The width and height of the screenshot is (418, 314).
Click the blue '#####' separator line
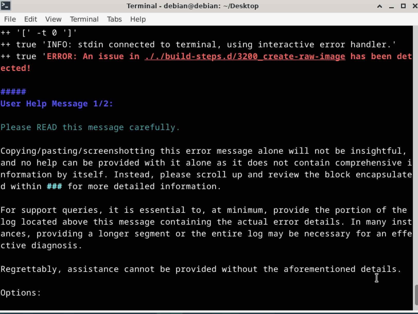13,92
